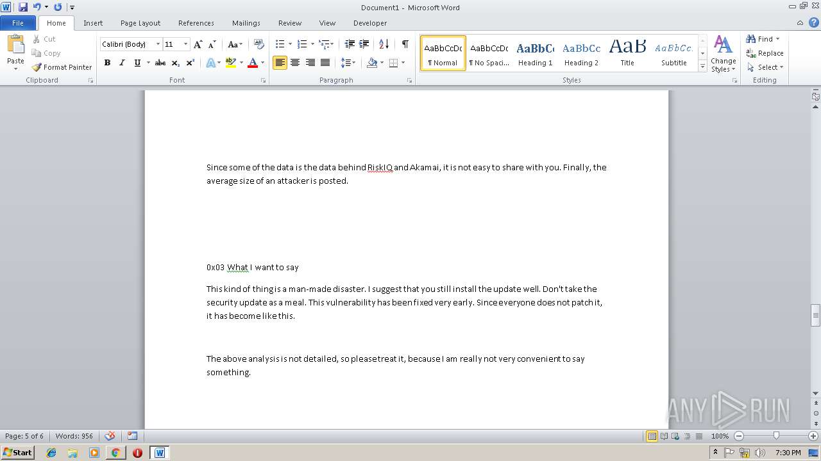Decrease paragraph indent

pyautogui.click(x=350, y=44)
